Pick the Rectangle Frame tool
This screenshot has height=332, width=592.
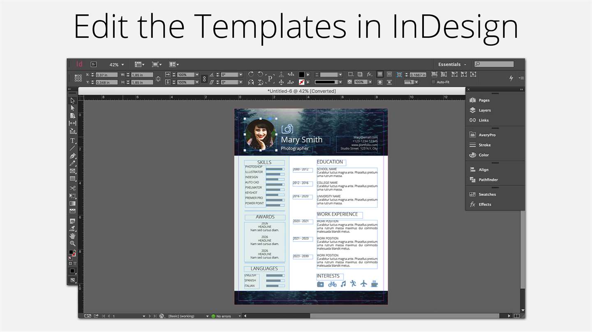point(72,171)
